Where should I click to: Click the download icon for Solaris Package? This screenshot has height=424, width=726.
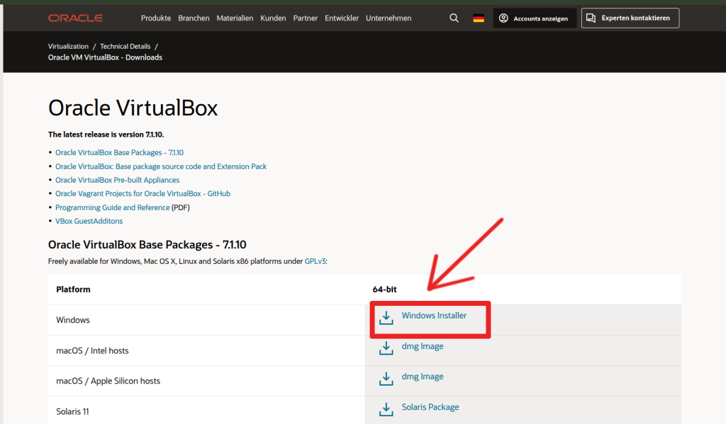click(386, 409)
